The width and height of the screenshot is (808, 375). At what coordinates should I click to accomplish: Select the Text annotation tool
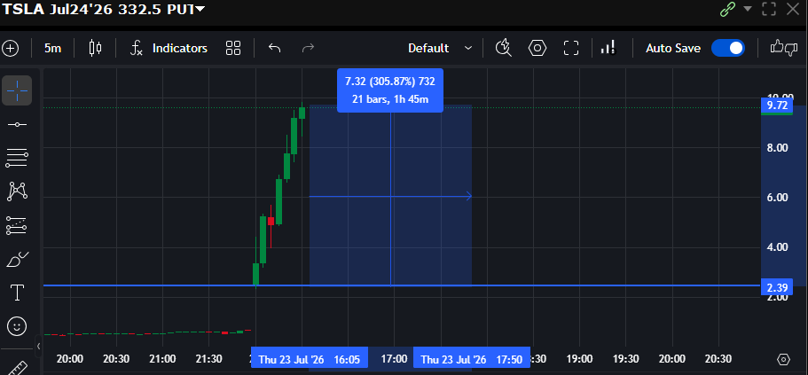click(x=17, y=293)
